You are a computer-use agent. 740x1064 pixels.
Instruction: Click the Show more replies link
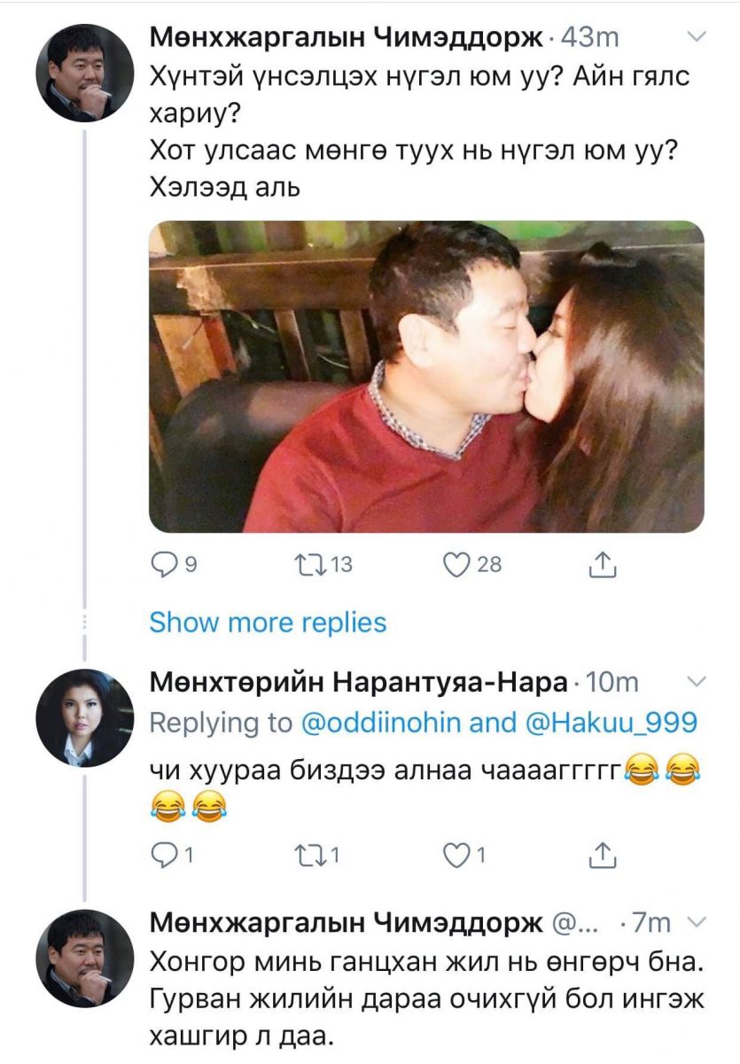268,622
